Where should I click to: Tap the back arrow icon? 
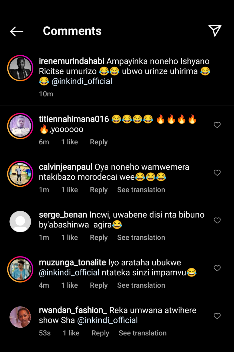17,31
